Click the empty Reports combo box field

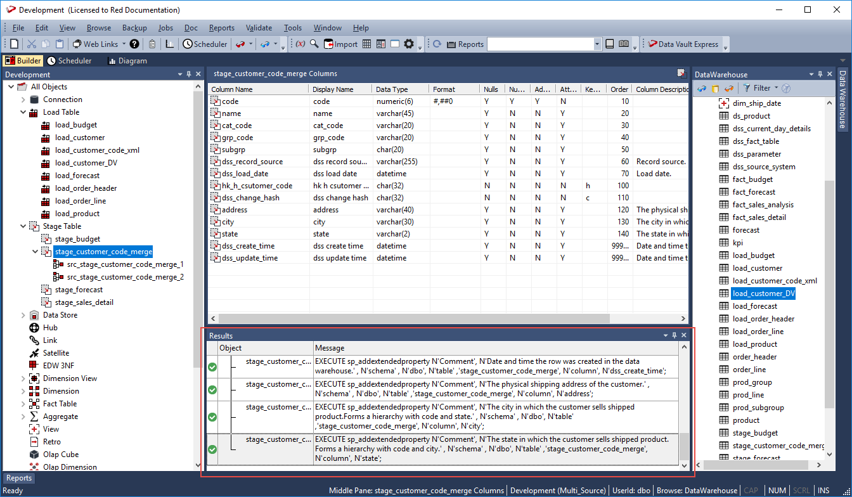coord(539,44)
